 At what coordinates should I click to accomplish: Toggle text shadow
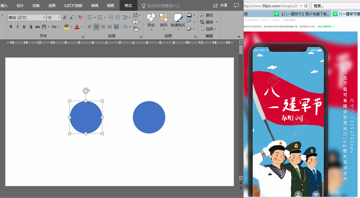[x=31, y=27]
